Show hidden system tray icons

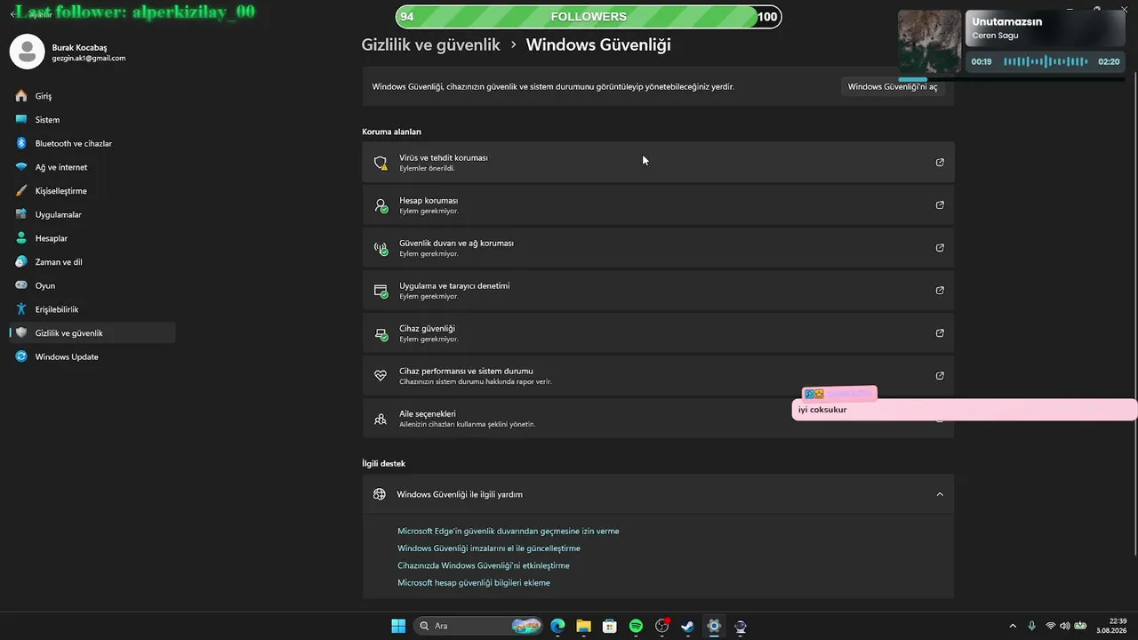[x=1013, y=626]
